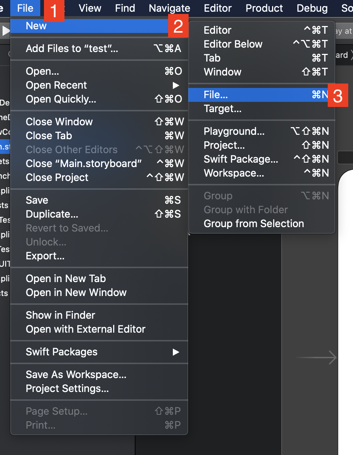353x455 pixels.
Task: Select Open with External Editor
Action: pyautogui.click(x=99, y=329)
